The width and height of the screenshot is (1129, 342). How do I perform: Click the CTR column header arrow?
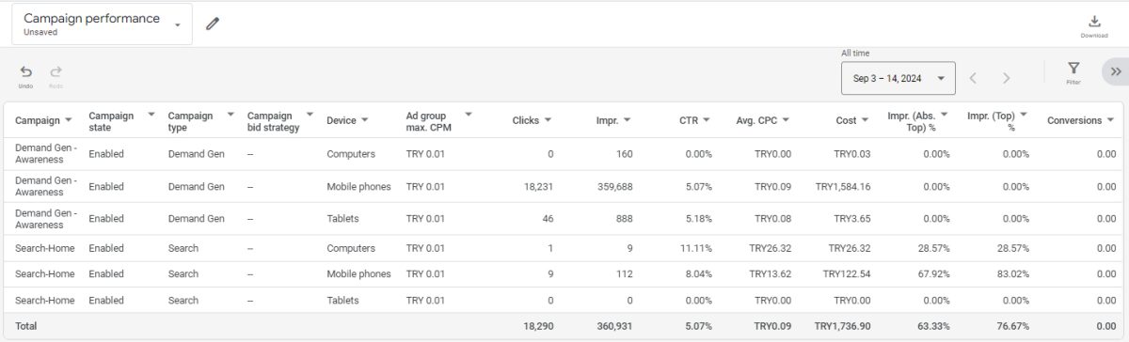[x=706, y=120]
